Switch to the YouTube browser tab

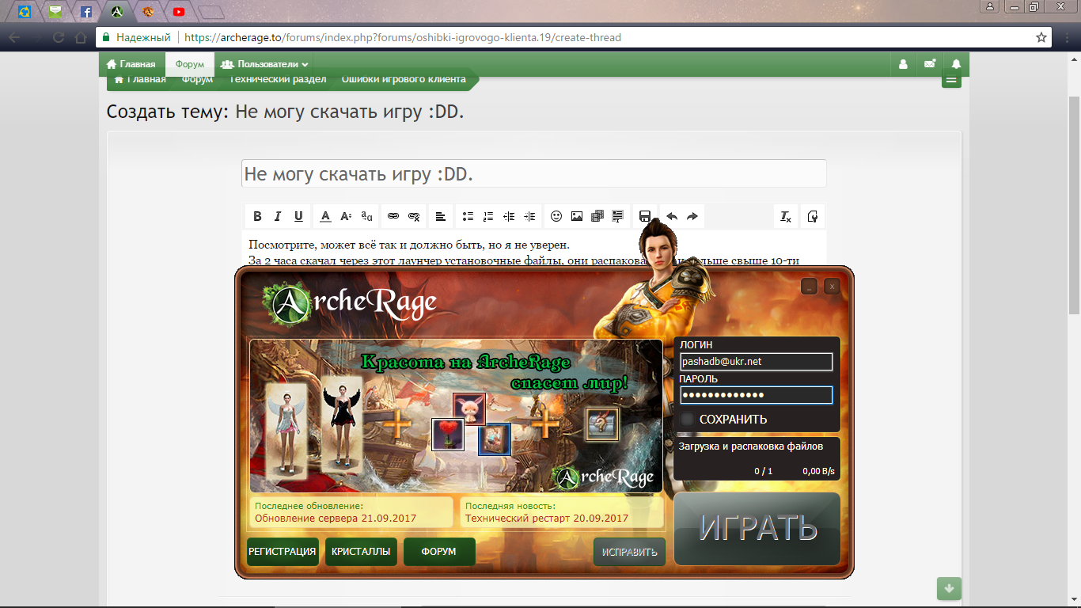[x=179, y=12]
